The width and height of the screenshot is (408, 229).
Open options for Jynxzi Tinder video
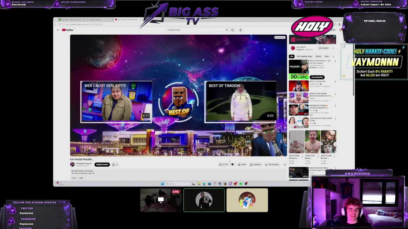click(335, 119)
